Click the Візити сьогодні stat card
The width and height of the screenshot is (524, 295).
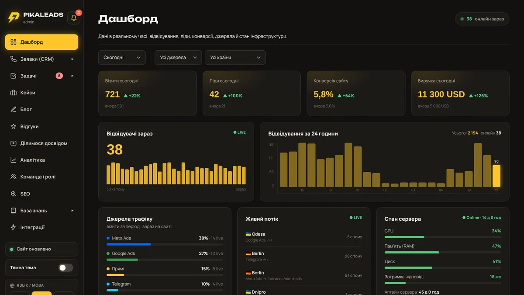click(147, 94)
